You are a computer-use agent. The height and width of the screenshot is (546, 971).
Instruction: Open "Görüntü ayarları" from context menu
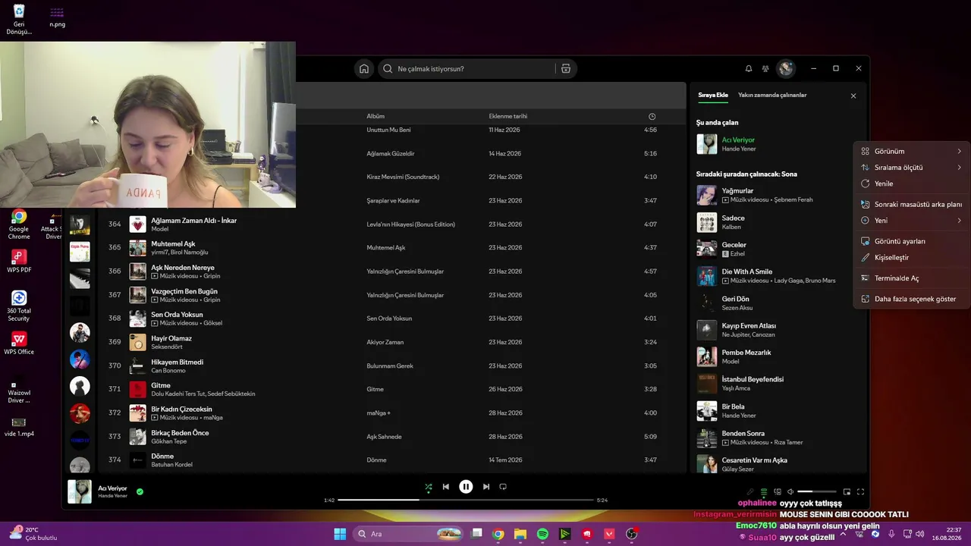coord(911,241)
